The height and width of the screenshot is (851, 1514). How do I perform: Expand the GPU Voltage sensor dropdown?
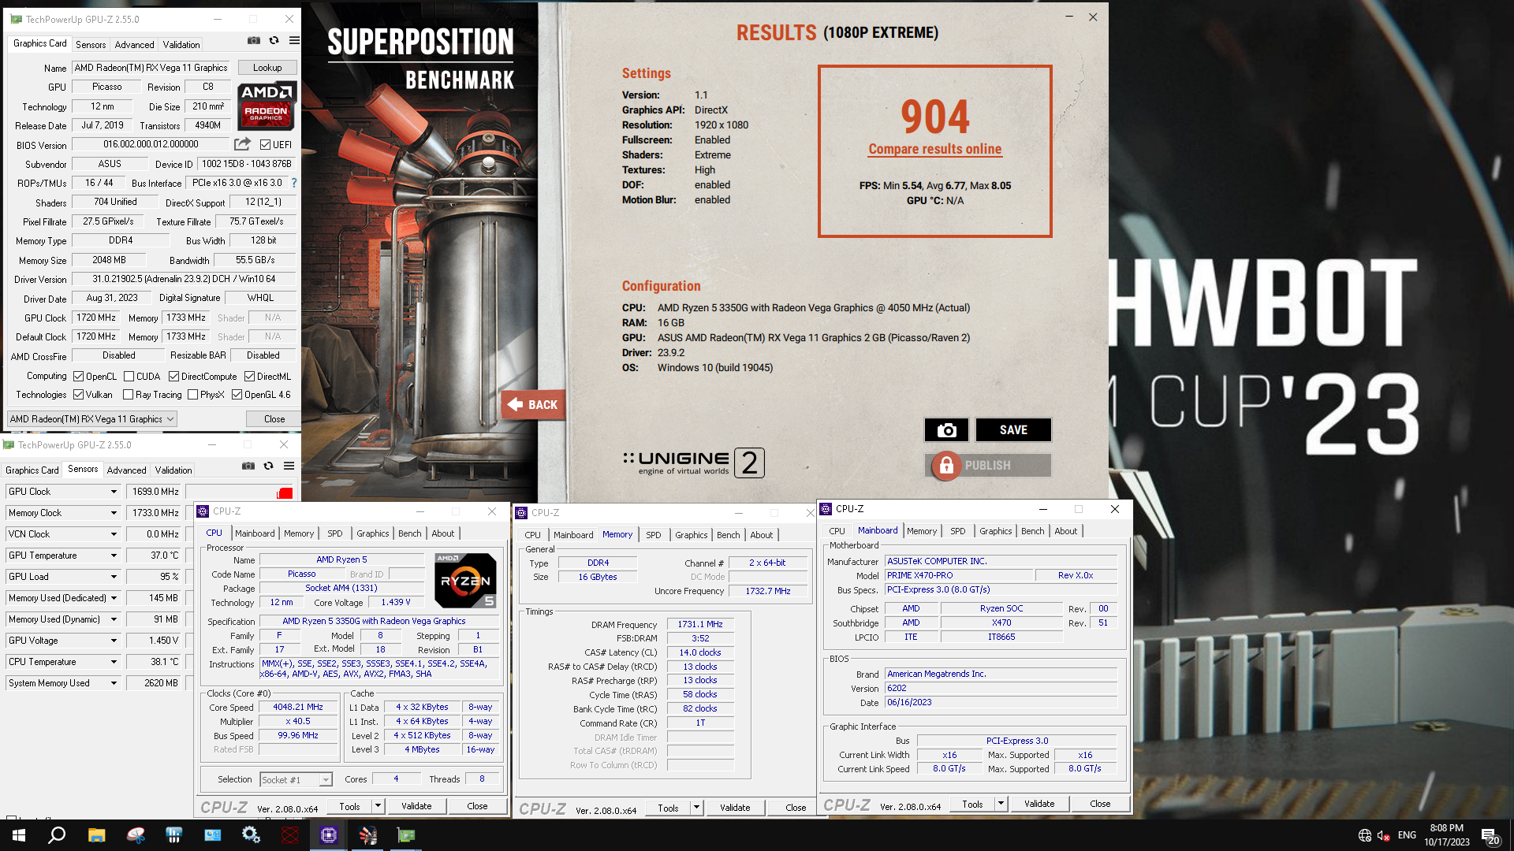(114, 641)
